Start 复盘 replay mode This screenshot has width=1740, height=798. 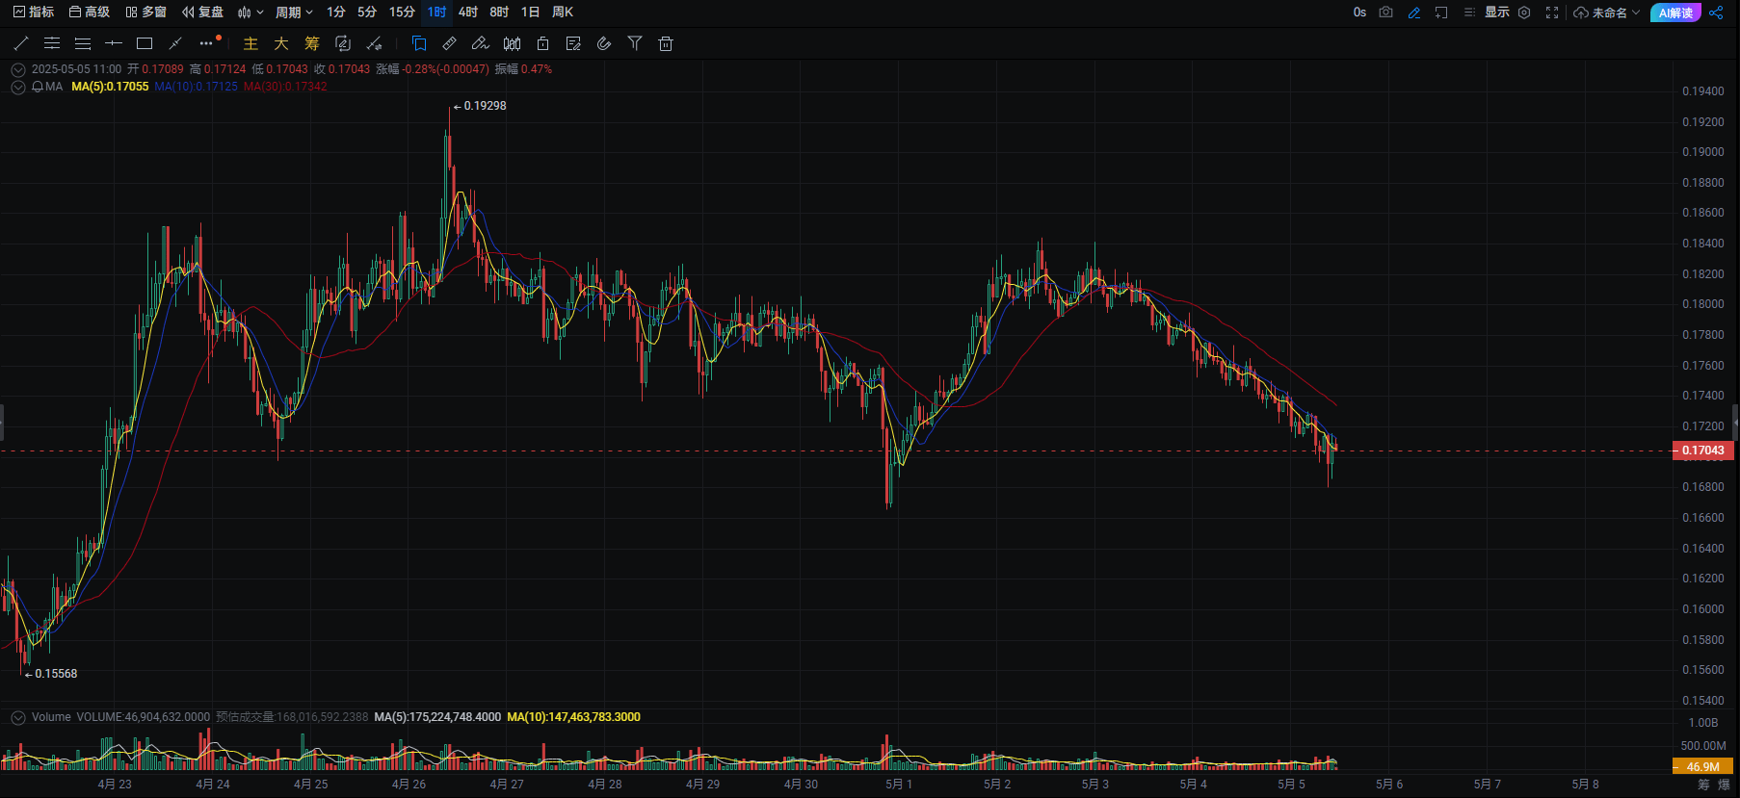pos(203,13)
